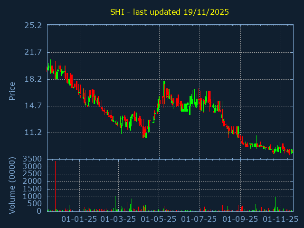
Task: Click the 18.2 price tick label
Action: (x=33, y=79)
